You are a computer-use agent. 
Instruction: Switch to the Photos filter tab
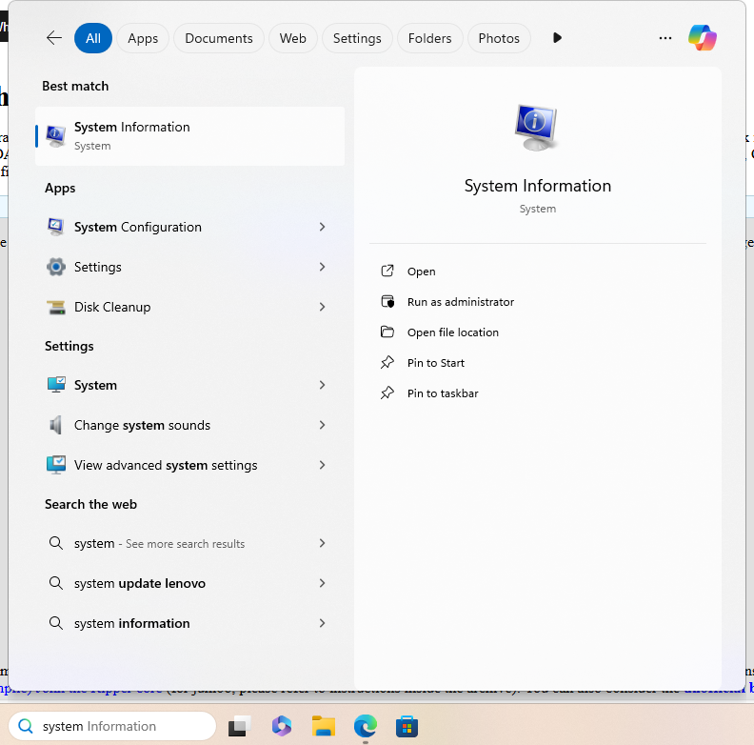[x=499, y=38]
